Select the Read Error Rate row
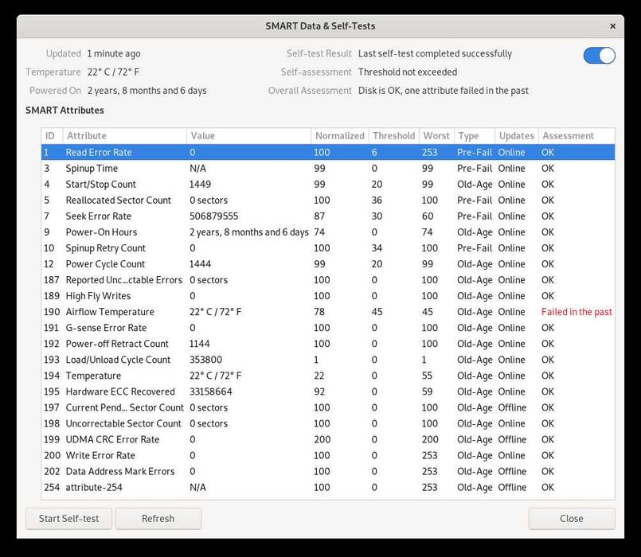 tap(328, 152)
